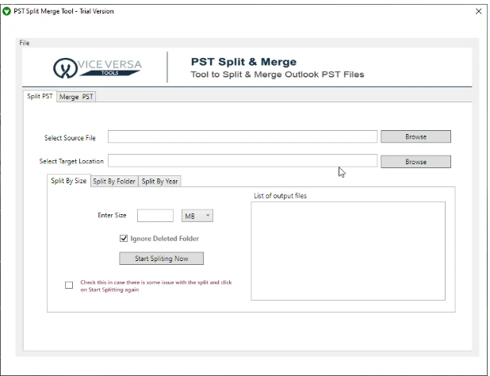Open the Split By Year tab
Screen dimensions: 490x376
(160, 181)
